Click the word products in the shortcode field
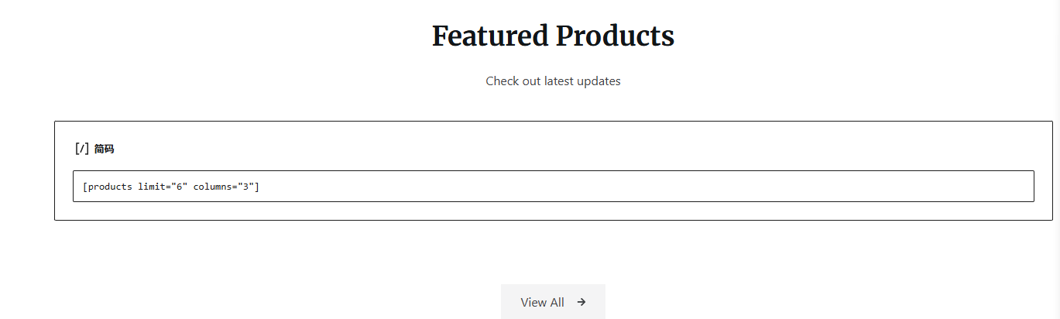 [110, 187]
